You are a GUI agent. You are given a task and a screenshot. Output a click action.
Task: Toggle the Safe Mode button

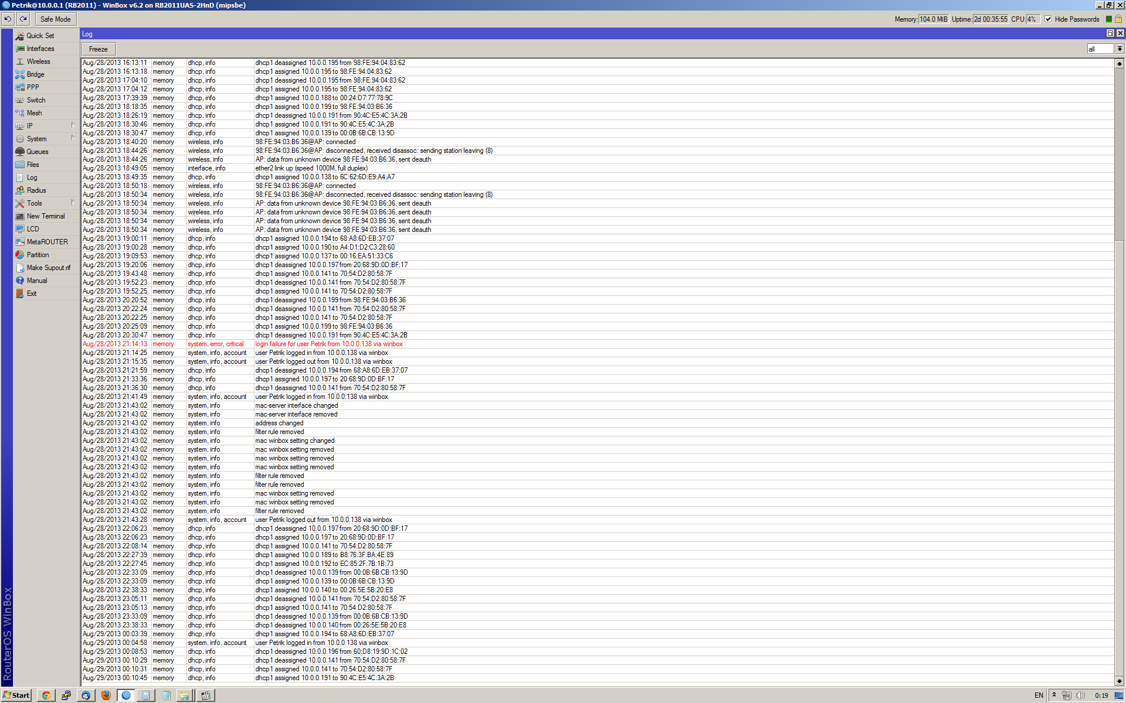pos(55,19)
